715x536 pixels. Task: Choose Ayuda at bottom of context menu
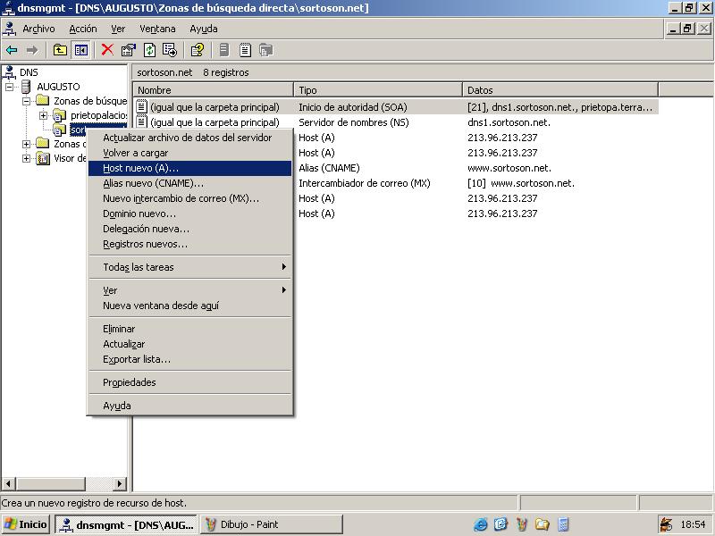[x=189, y=406]
